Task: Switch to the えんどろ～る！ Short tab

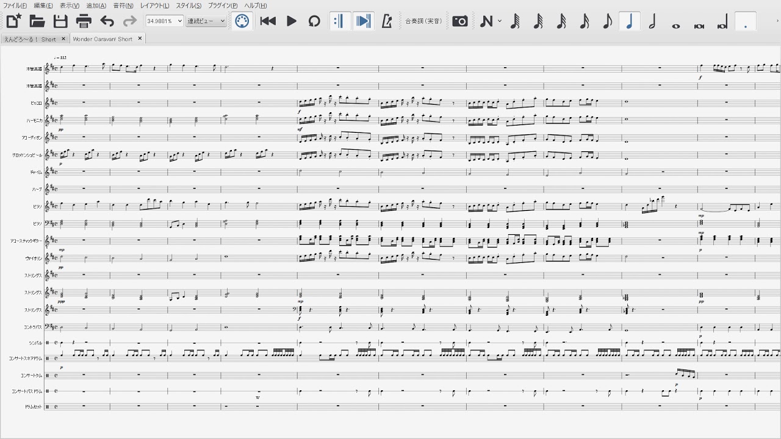Action: (30, 39)
